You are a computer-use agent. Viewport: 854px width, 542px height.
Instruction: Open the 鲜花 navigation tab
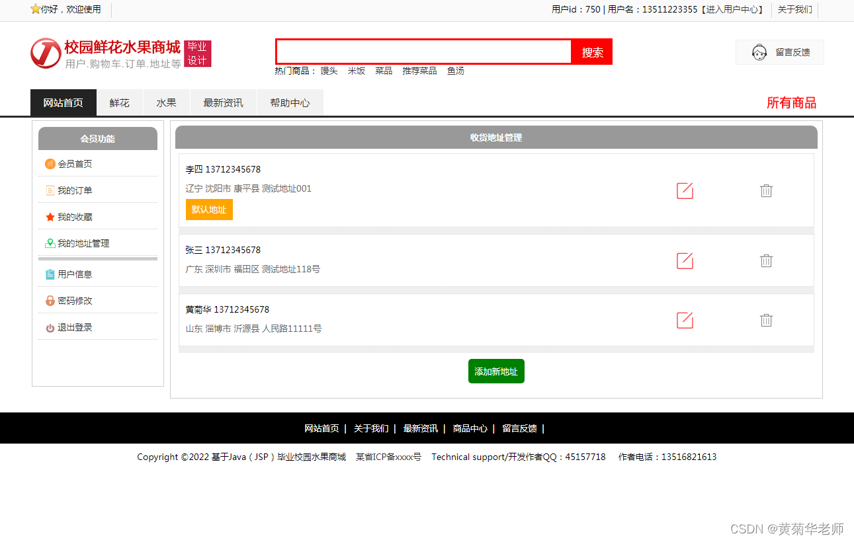coord(120,102)
